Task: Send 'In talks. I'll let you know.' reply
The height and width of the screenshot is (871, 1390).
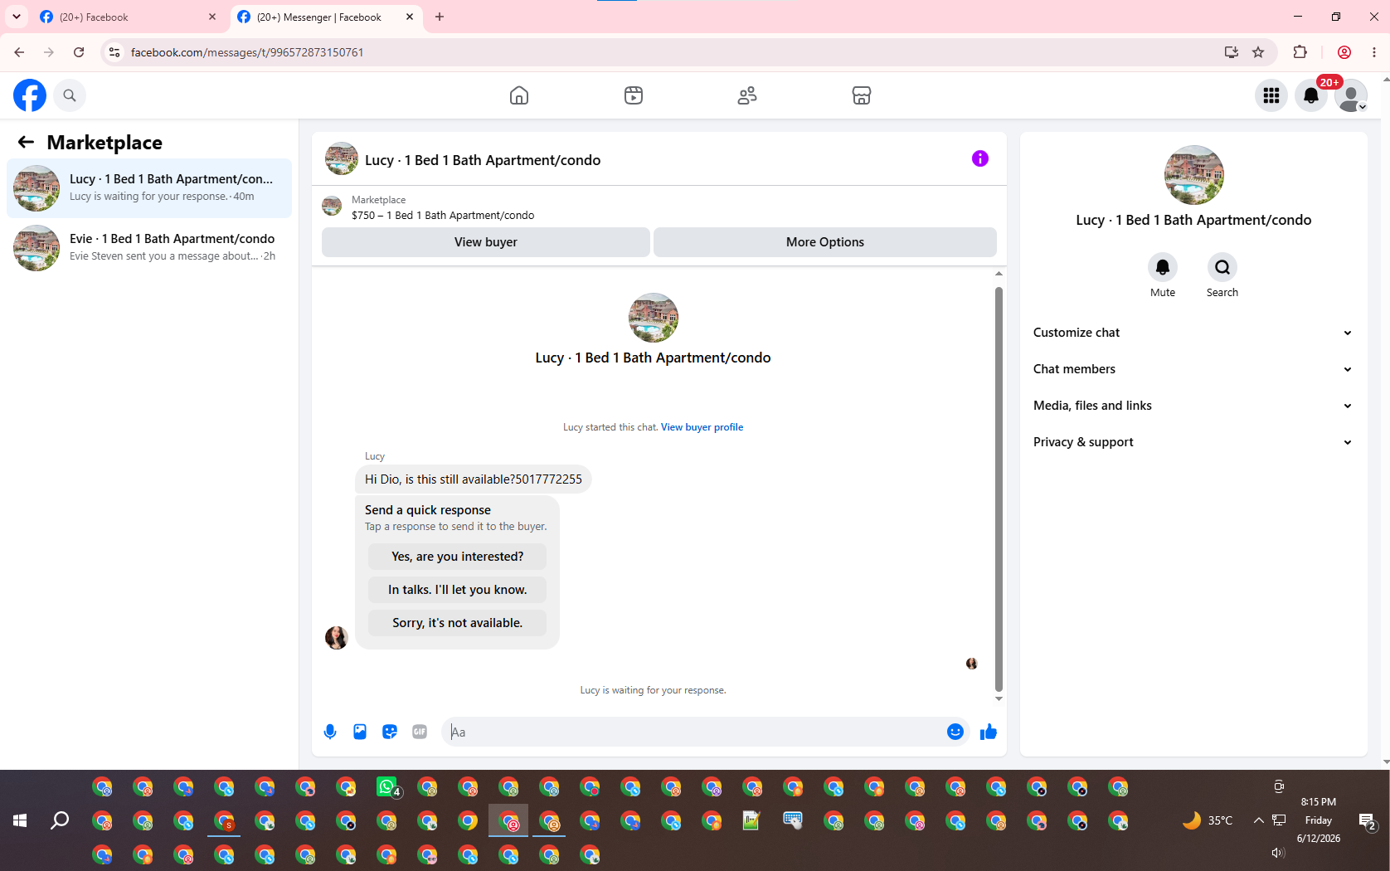Action: click(x=458, y=590)
